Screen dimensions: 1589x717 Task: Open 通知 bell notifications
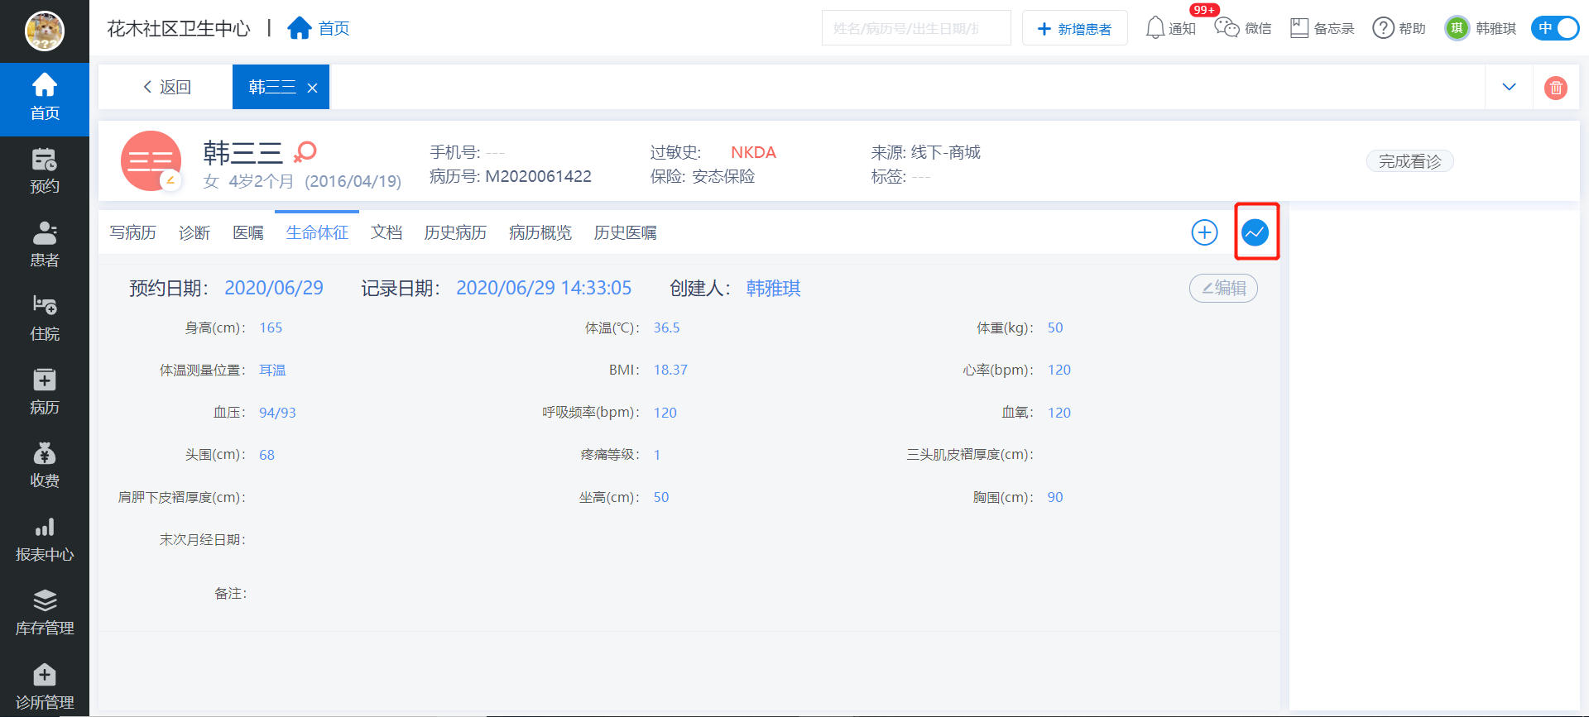click(x=1170, y=28)
